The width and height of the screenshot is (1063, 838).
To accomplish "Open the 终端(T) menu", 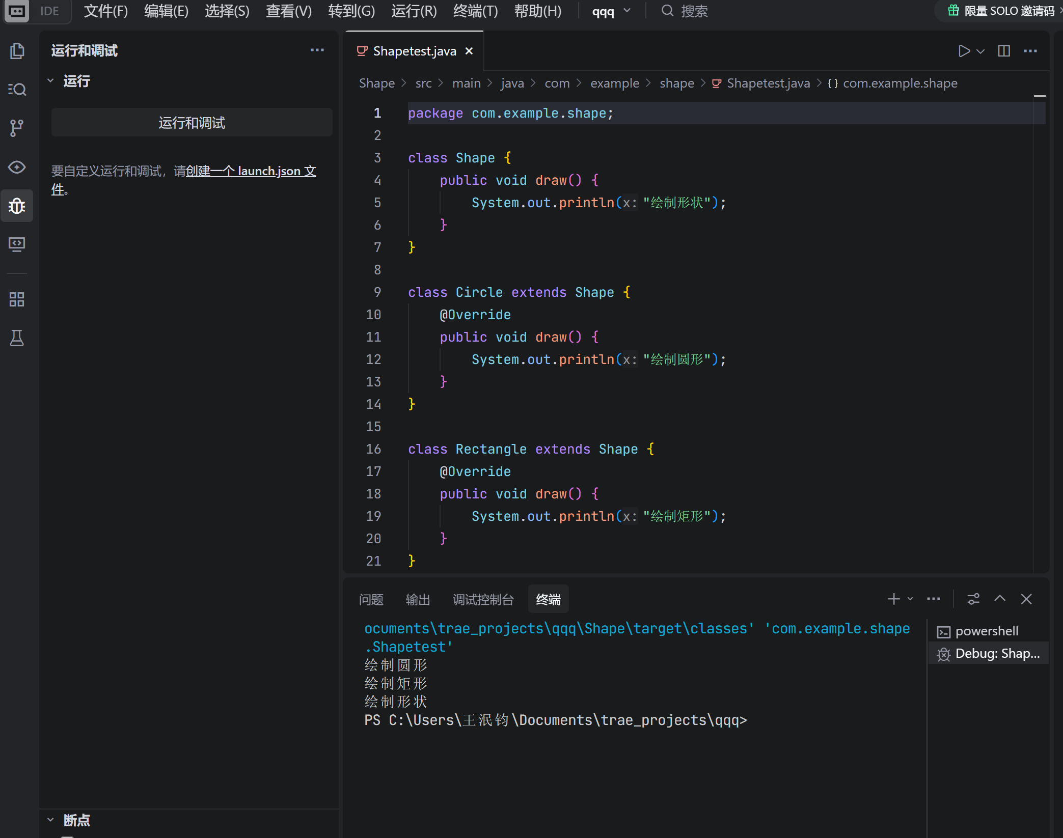I will (475, 11).
